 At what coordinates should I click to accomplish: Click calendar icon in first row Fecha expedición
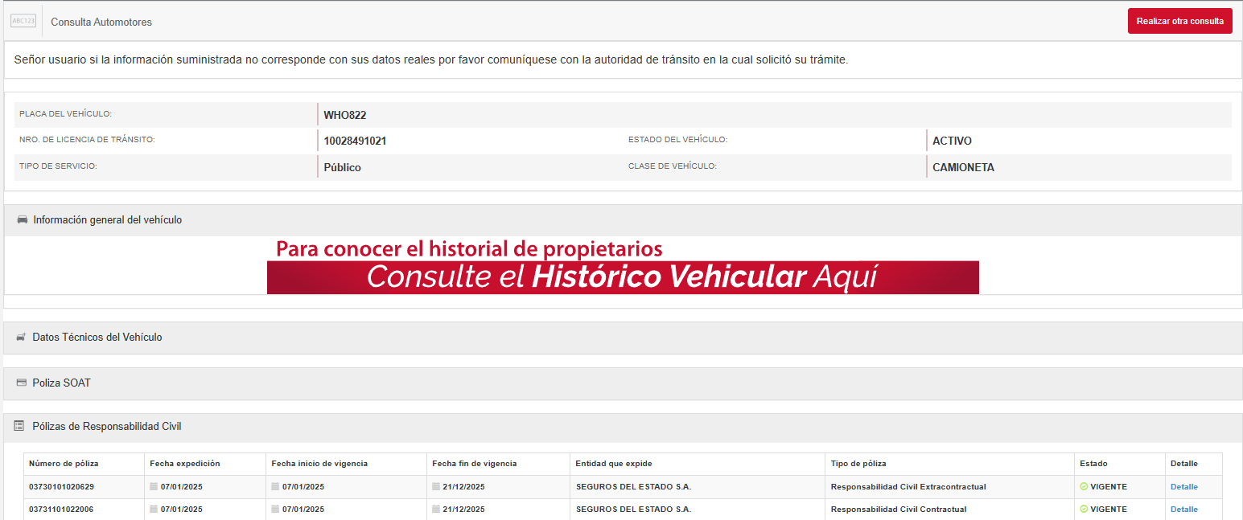[154, 487]
